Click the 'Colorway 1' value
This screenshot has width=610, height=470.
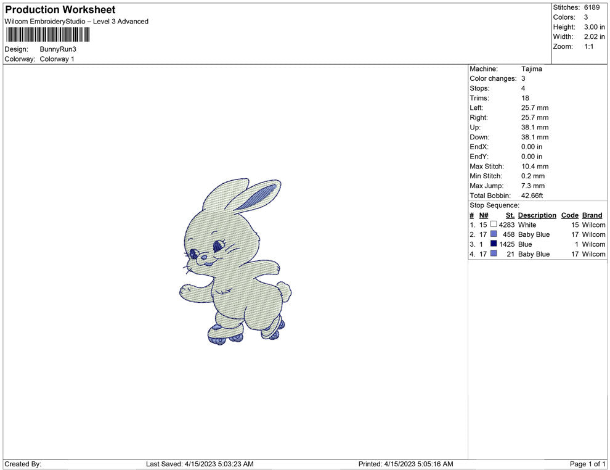pos(57,59)
